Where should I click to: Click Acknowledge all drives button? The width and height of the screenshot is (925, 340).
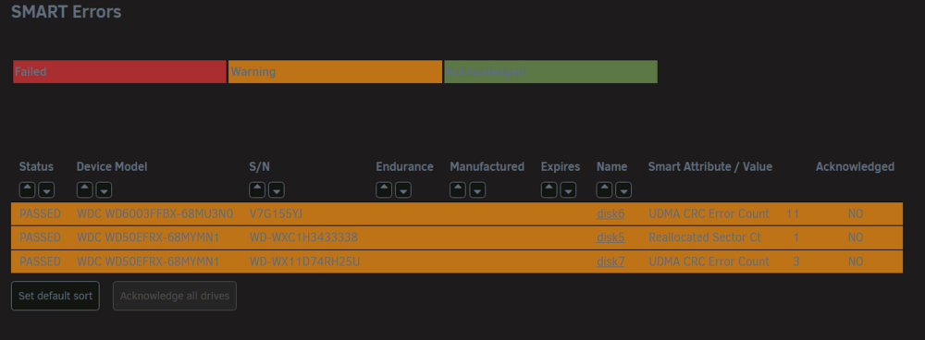pos(175,296)
